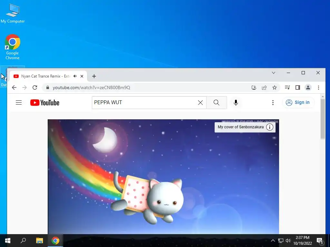Open File Explorer from taskbar
Screen dimensions: 330x247
point(39,241)
